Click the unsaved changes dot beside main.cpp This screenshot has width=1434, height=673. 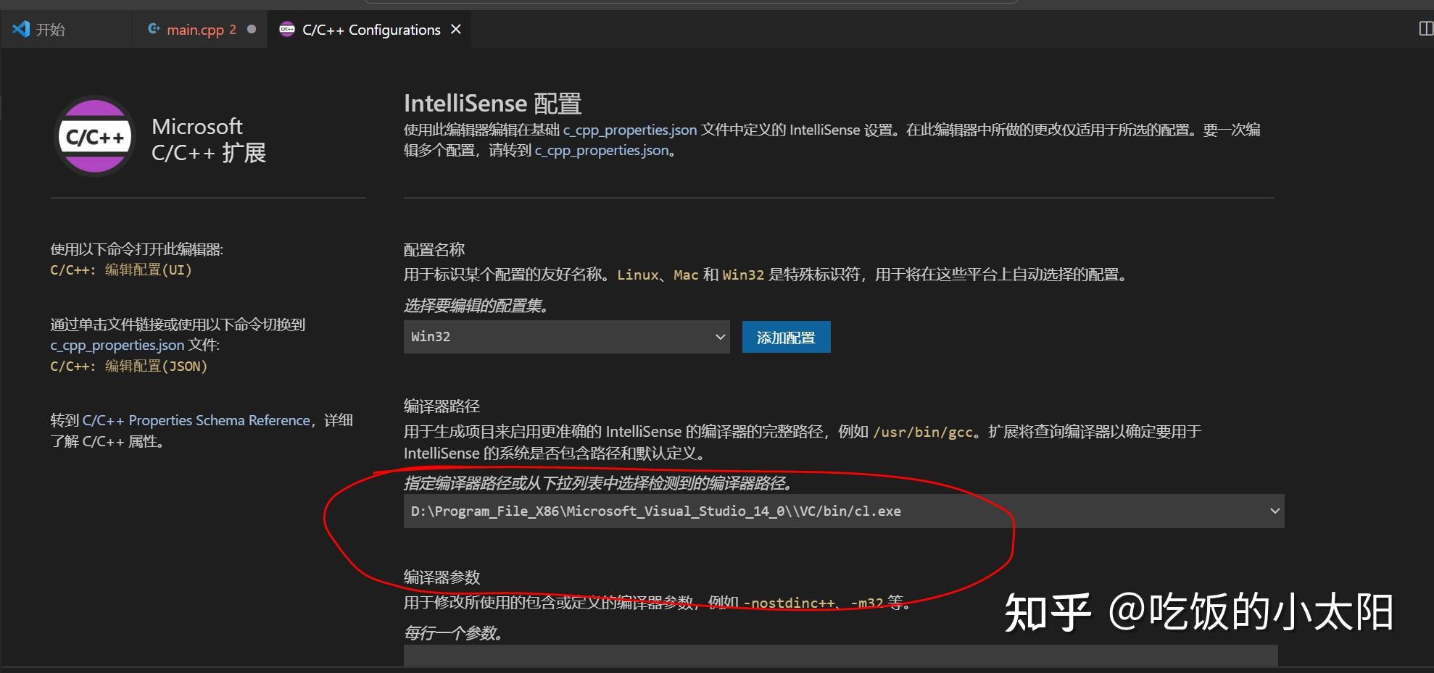(x=250, y=30)
